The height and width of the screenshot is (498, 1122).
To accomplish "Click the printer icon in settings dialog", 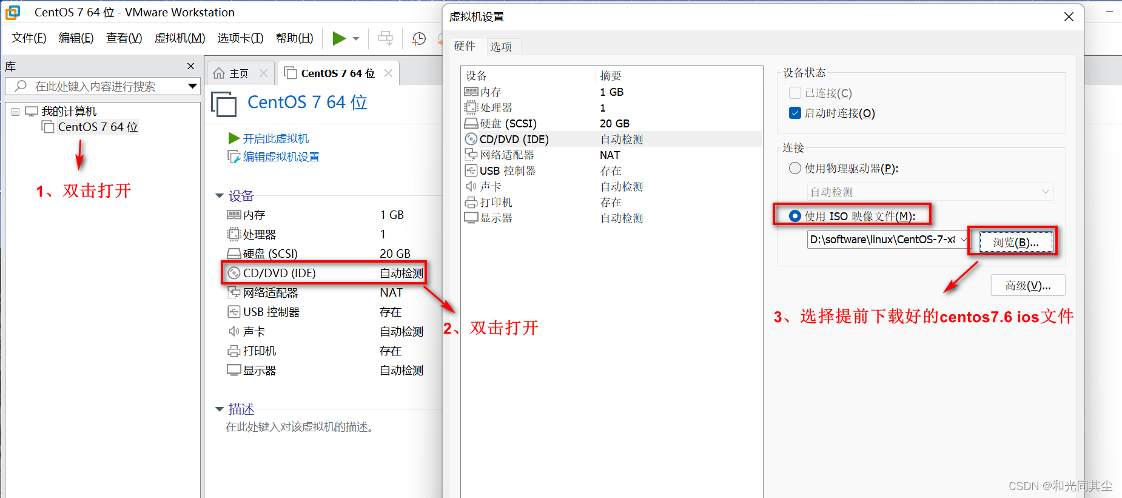I will 471,202.
